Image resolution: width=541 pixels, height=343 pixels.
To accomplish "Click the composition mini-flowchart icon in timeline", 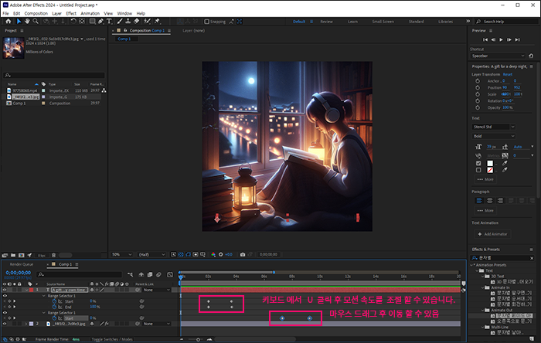I will pos(130,275).
